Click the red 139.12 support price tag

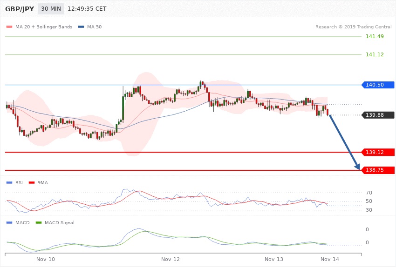click(378, 152)
